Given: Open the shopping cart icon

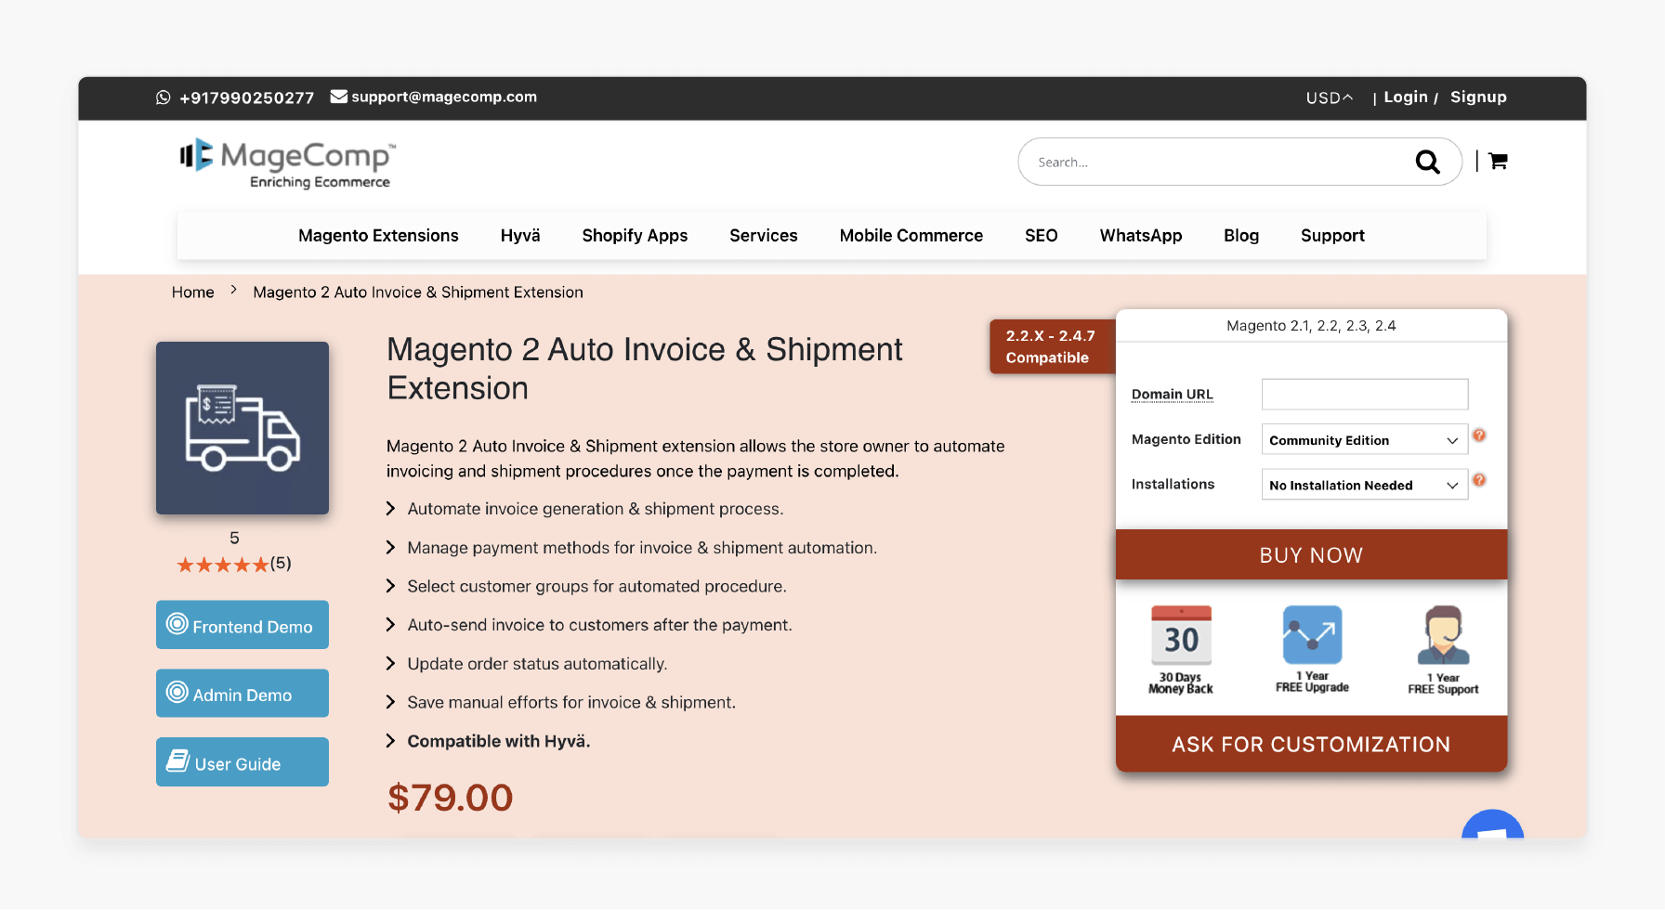Looking at the screenshot, I should coord(1498,162).
